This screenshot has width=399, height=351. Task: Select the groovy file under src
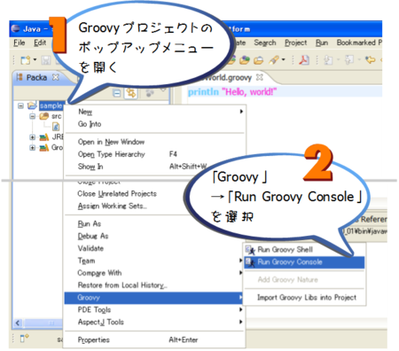[x=56, y=127]
